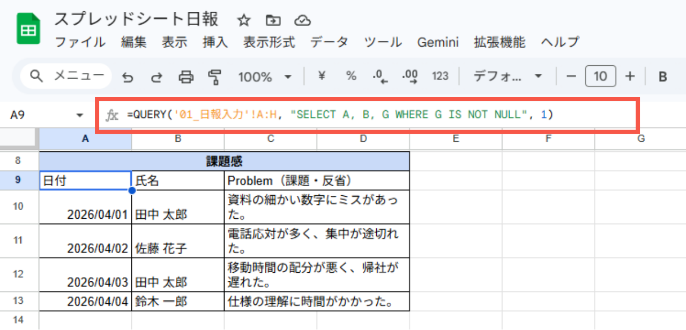Viewport: 686px width, 330px height.
Task: Open the font selection dropdown デフォ...
Action: pos(504,76)
